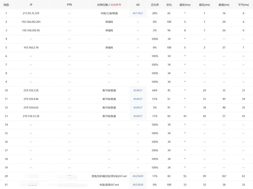Click sent packets value 65
Screen dimensions: 253x189
pyautogui.click(x=169, y=13)
